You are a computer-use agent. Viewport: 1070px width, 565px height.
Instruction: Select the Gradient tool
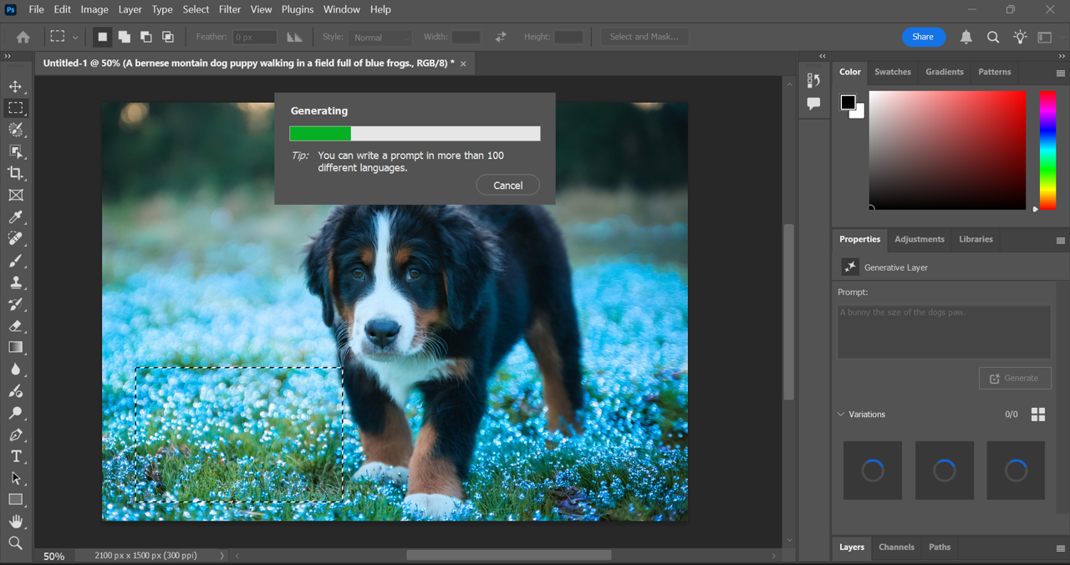[16, 348]
